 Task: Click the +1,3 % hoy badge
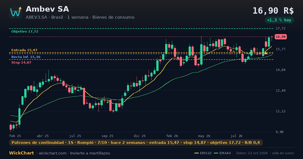click(279, 20)
